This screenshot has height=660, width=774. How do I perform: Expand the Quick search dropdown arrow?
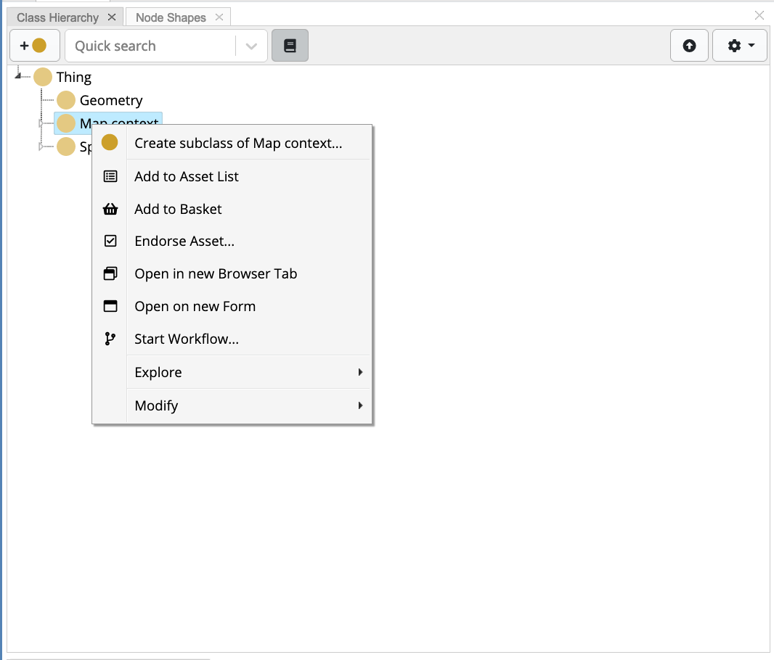(251, 45)
